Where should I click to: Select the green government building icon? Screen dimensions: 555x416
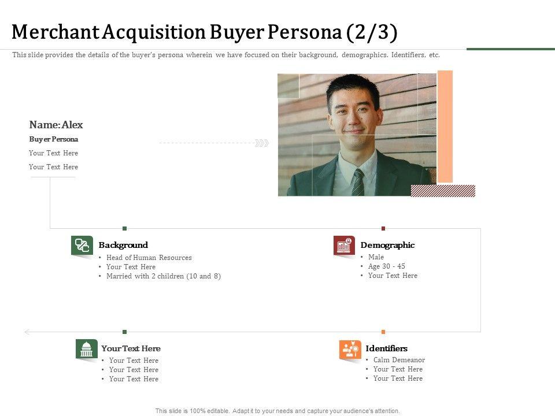tap(86, 349)
